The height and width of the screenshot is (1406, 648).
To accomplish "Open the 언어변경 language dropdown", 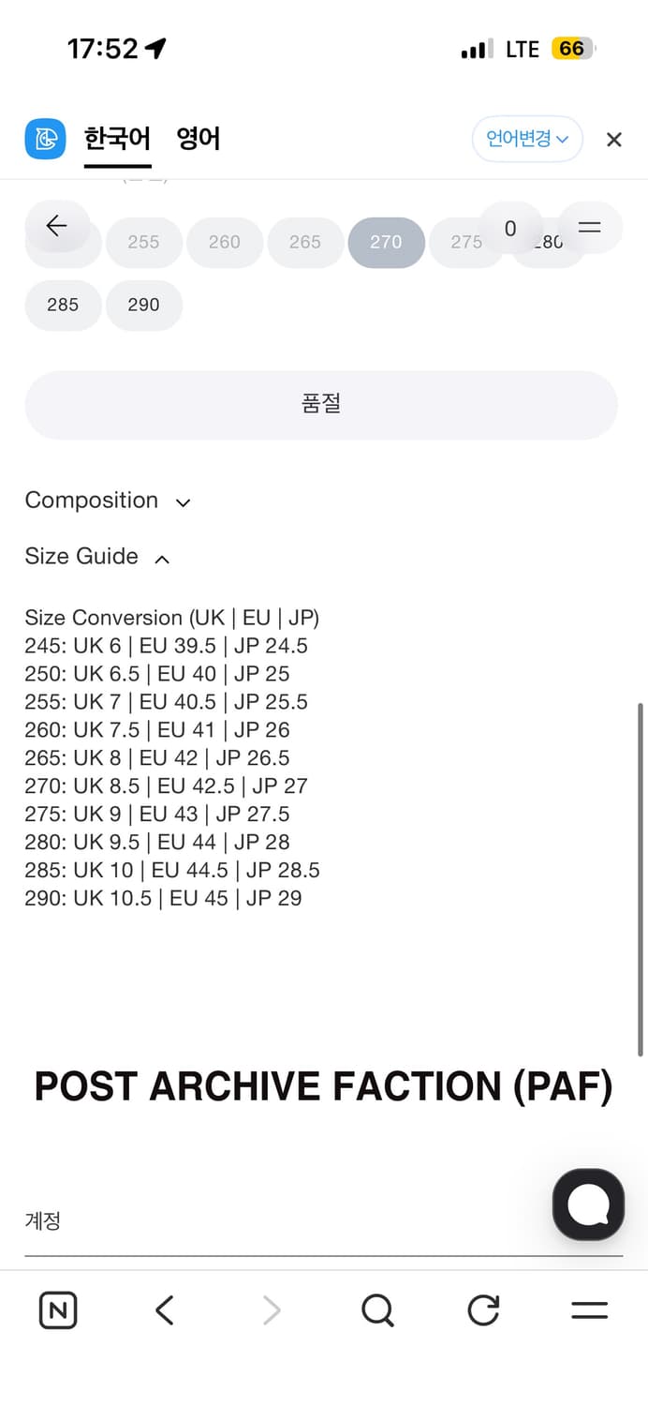I will (527, 138).
